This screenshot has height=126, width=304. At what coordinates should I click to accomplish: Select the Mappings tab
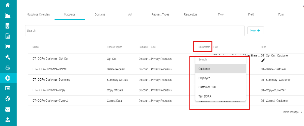(x=70, y=15)
